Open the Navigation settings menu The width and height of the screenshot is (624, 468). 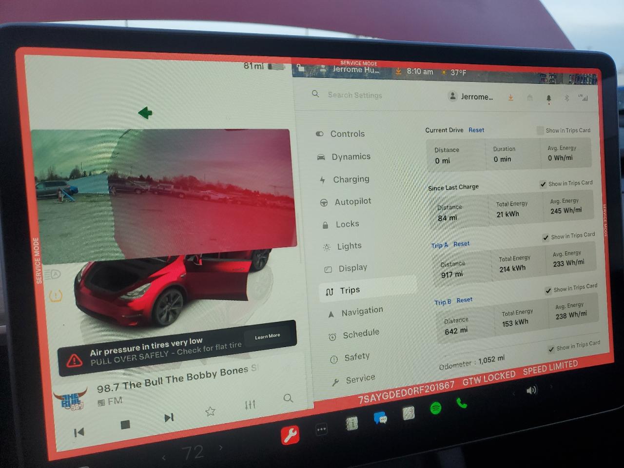356,312
